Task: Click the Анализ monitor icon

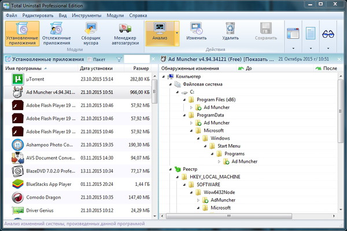Action: pyautogui.click(x=160, y=28)
